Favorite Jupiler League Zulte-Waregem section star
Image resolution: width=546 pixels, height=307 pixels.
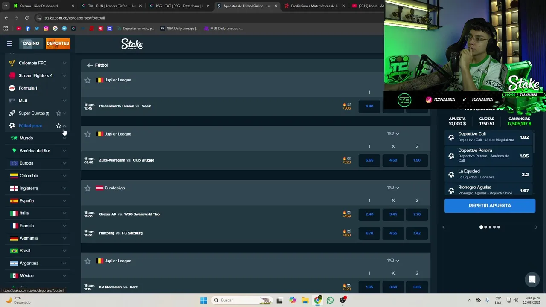click(87, 134)
